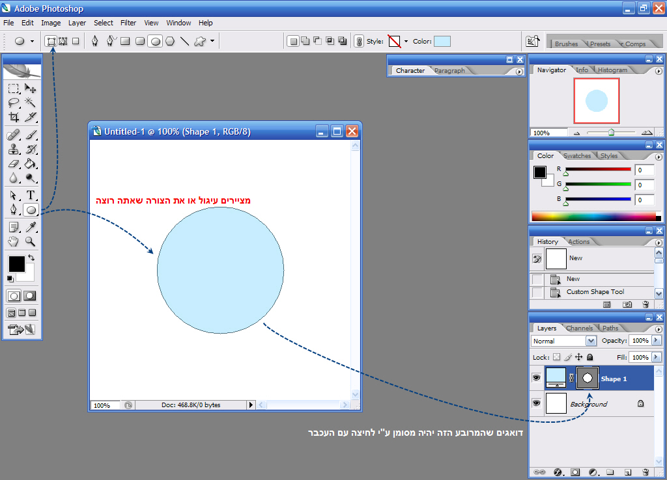
Task: Expand the Opacity slider arrow
Action: tap(656, 341)
